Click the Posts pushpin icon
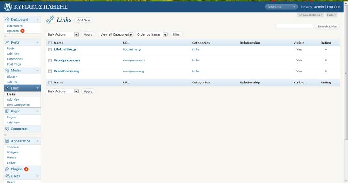348x183 pixels. 7,42
